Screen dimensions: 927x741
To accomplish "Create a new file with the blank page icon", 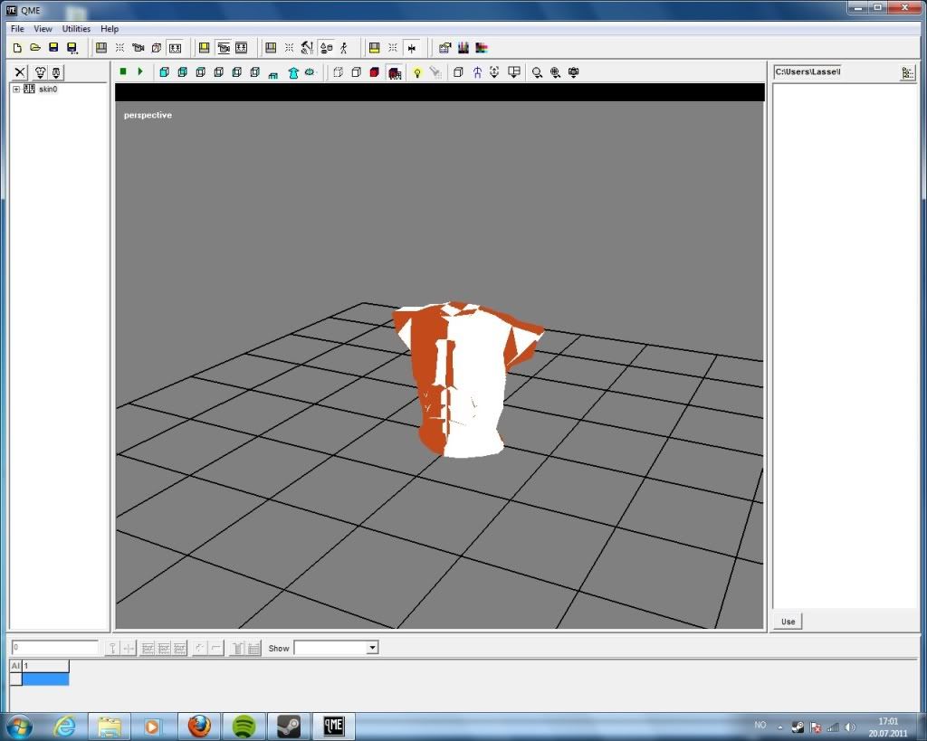I will tap(17, 48).
